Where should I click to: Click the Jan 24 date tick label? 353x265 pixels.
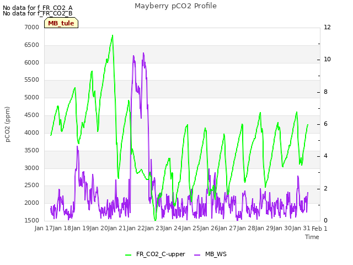pyautogui.click(x=173, y=228)
